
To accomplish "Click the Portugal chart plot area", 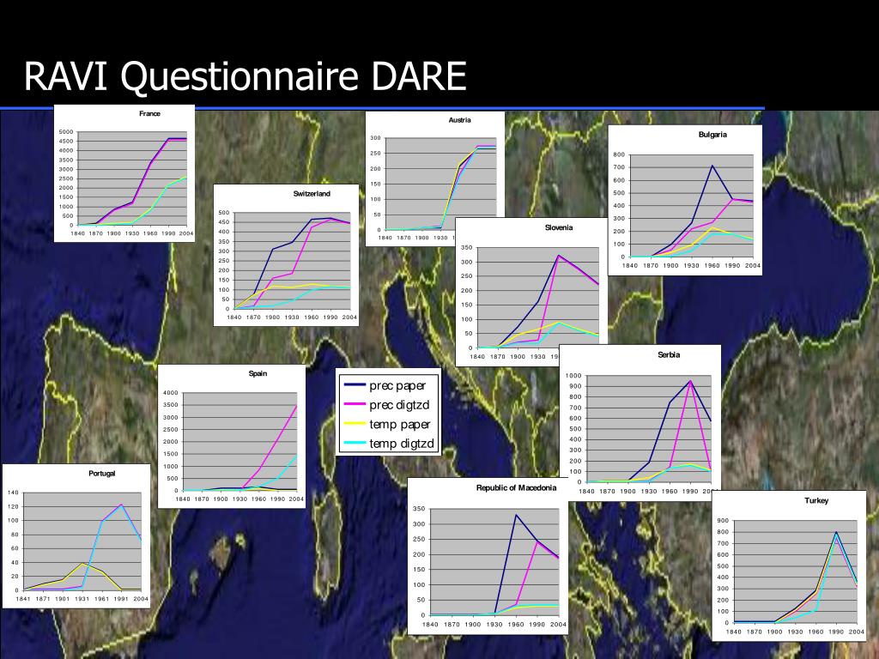I will click(82, 541).
